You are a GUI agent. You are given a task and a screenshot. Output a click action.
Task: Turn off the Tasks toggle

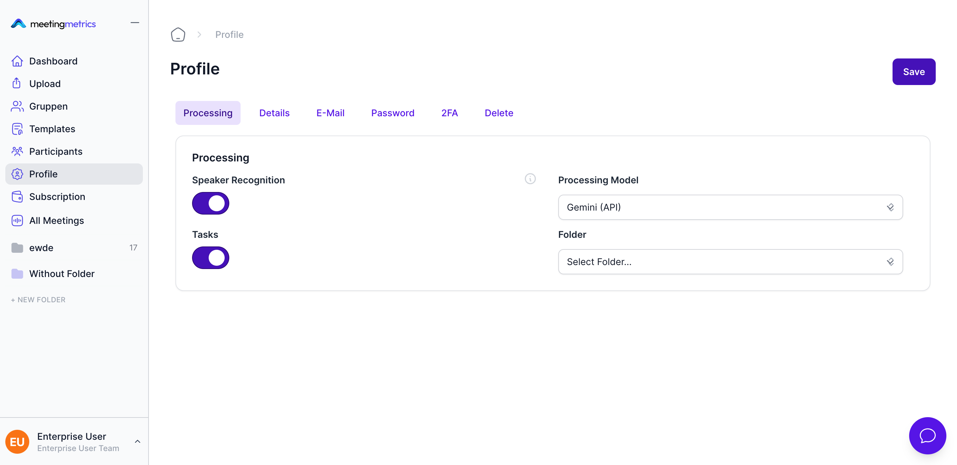pyautogui.click(x=210, y=258)
